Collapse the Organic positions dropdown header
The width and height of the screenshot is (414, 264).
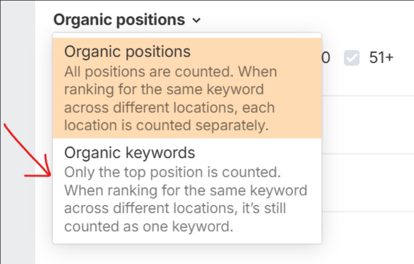[x=120, y=20]
